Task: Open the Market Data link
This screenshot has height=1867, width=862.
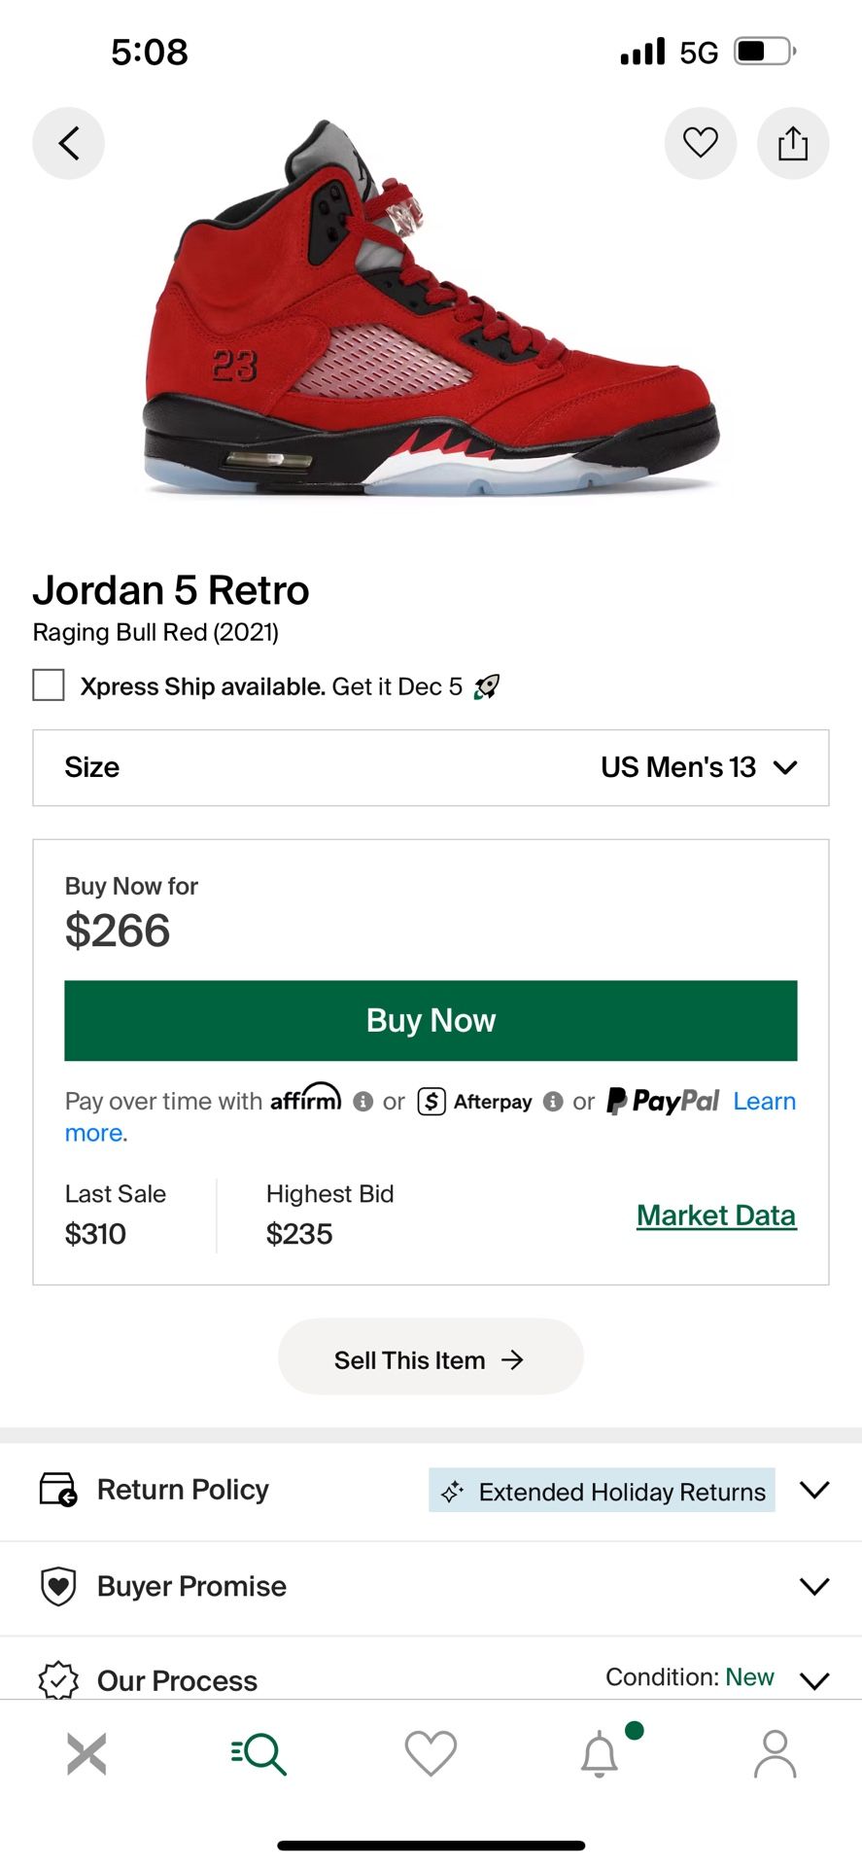Action: (716, 1215)
